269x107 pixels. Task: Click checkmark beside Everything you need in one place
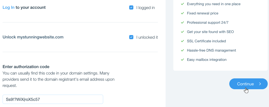(182, 4)
